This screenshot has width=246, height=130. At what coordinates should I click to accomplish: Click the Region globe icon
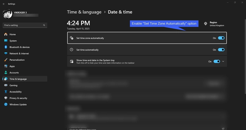pyautogui.click(x=206, y=24)
